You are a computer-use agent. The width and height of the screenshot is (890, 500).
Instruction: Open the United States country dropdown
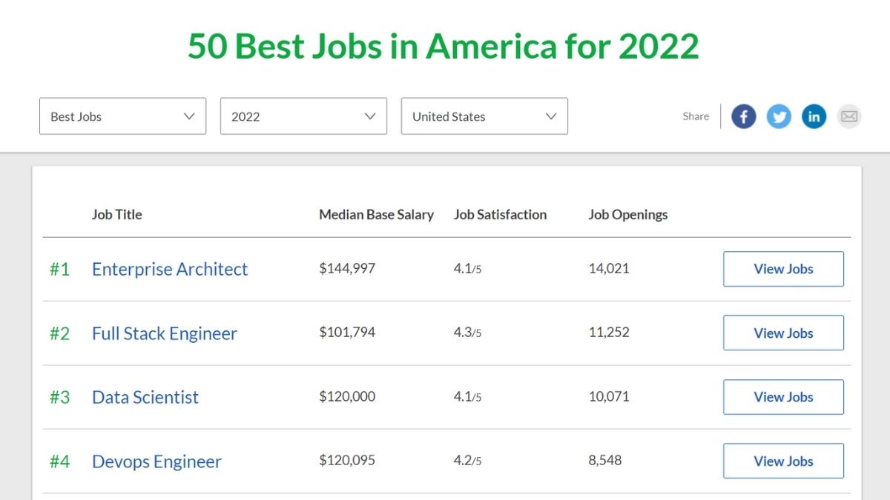click(x=484, y=116)
